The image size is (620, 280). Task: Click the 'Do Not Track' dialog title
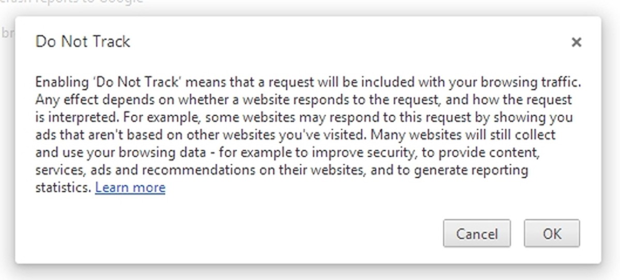pos(83,42)
